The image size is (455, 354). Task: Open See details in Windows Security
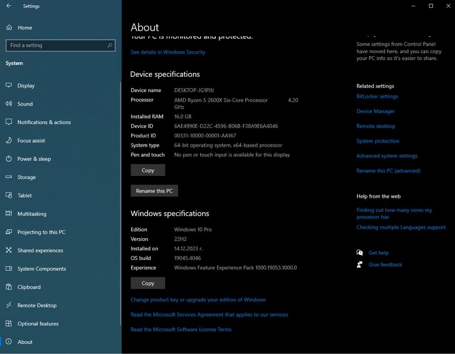pos(168,52)
